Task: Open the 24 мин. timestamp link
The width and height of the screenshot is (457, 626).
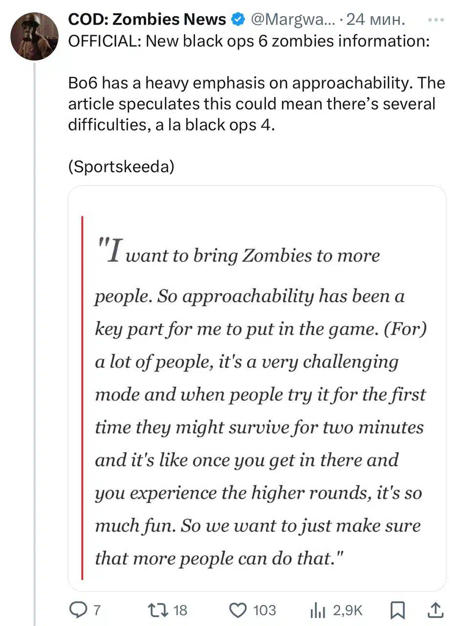Action: (x=375, y=20)
